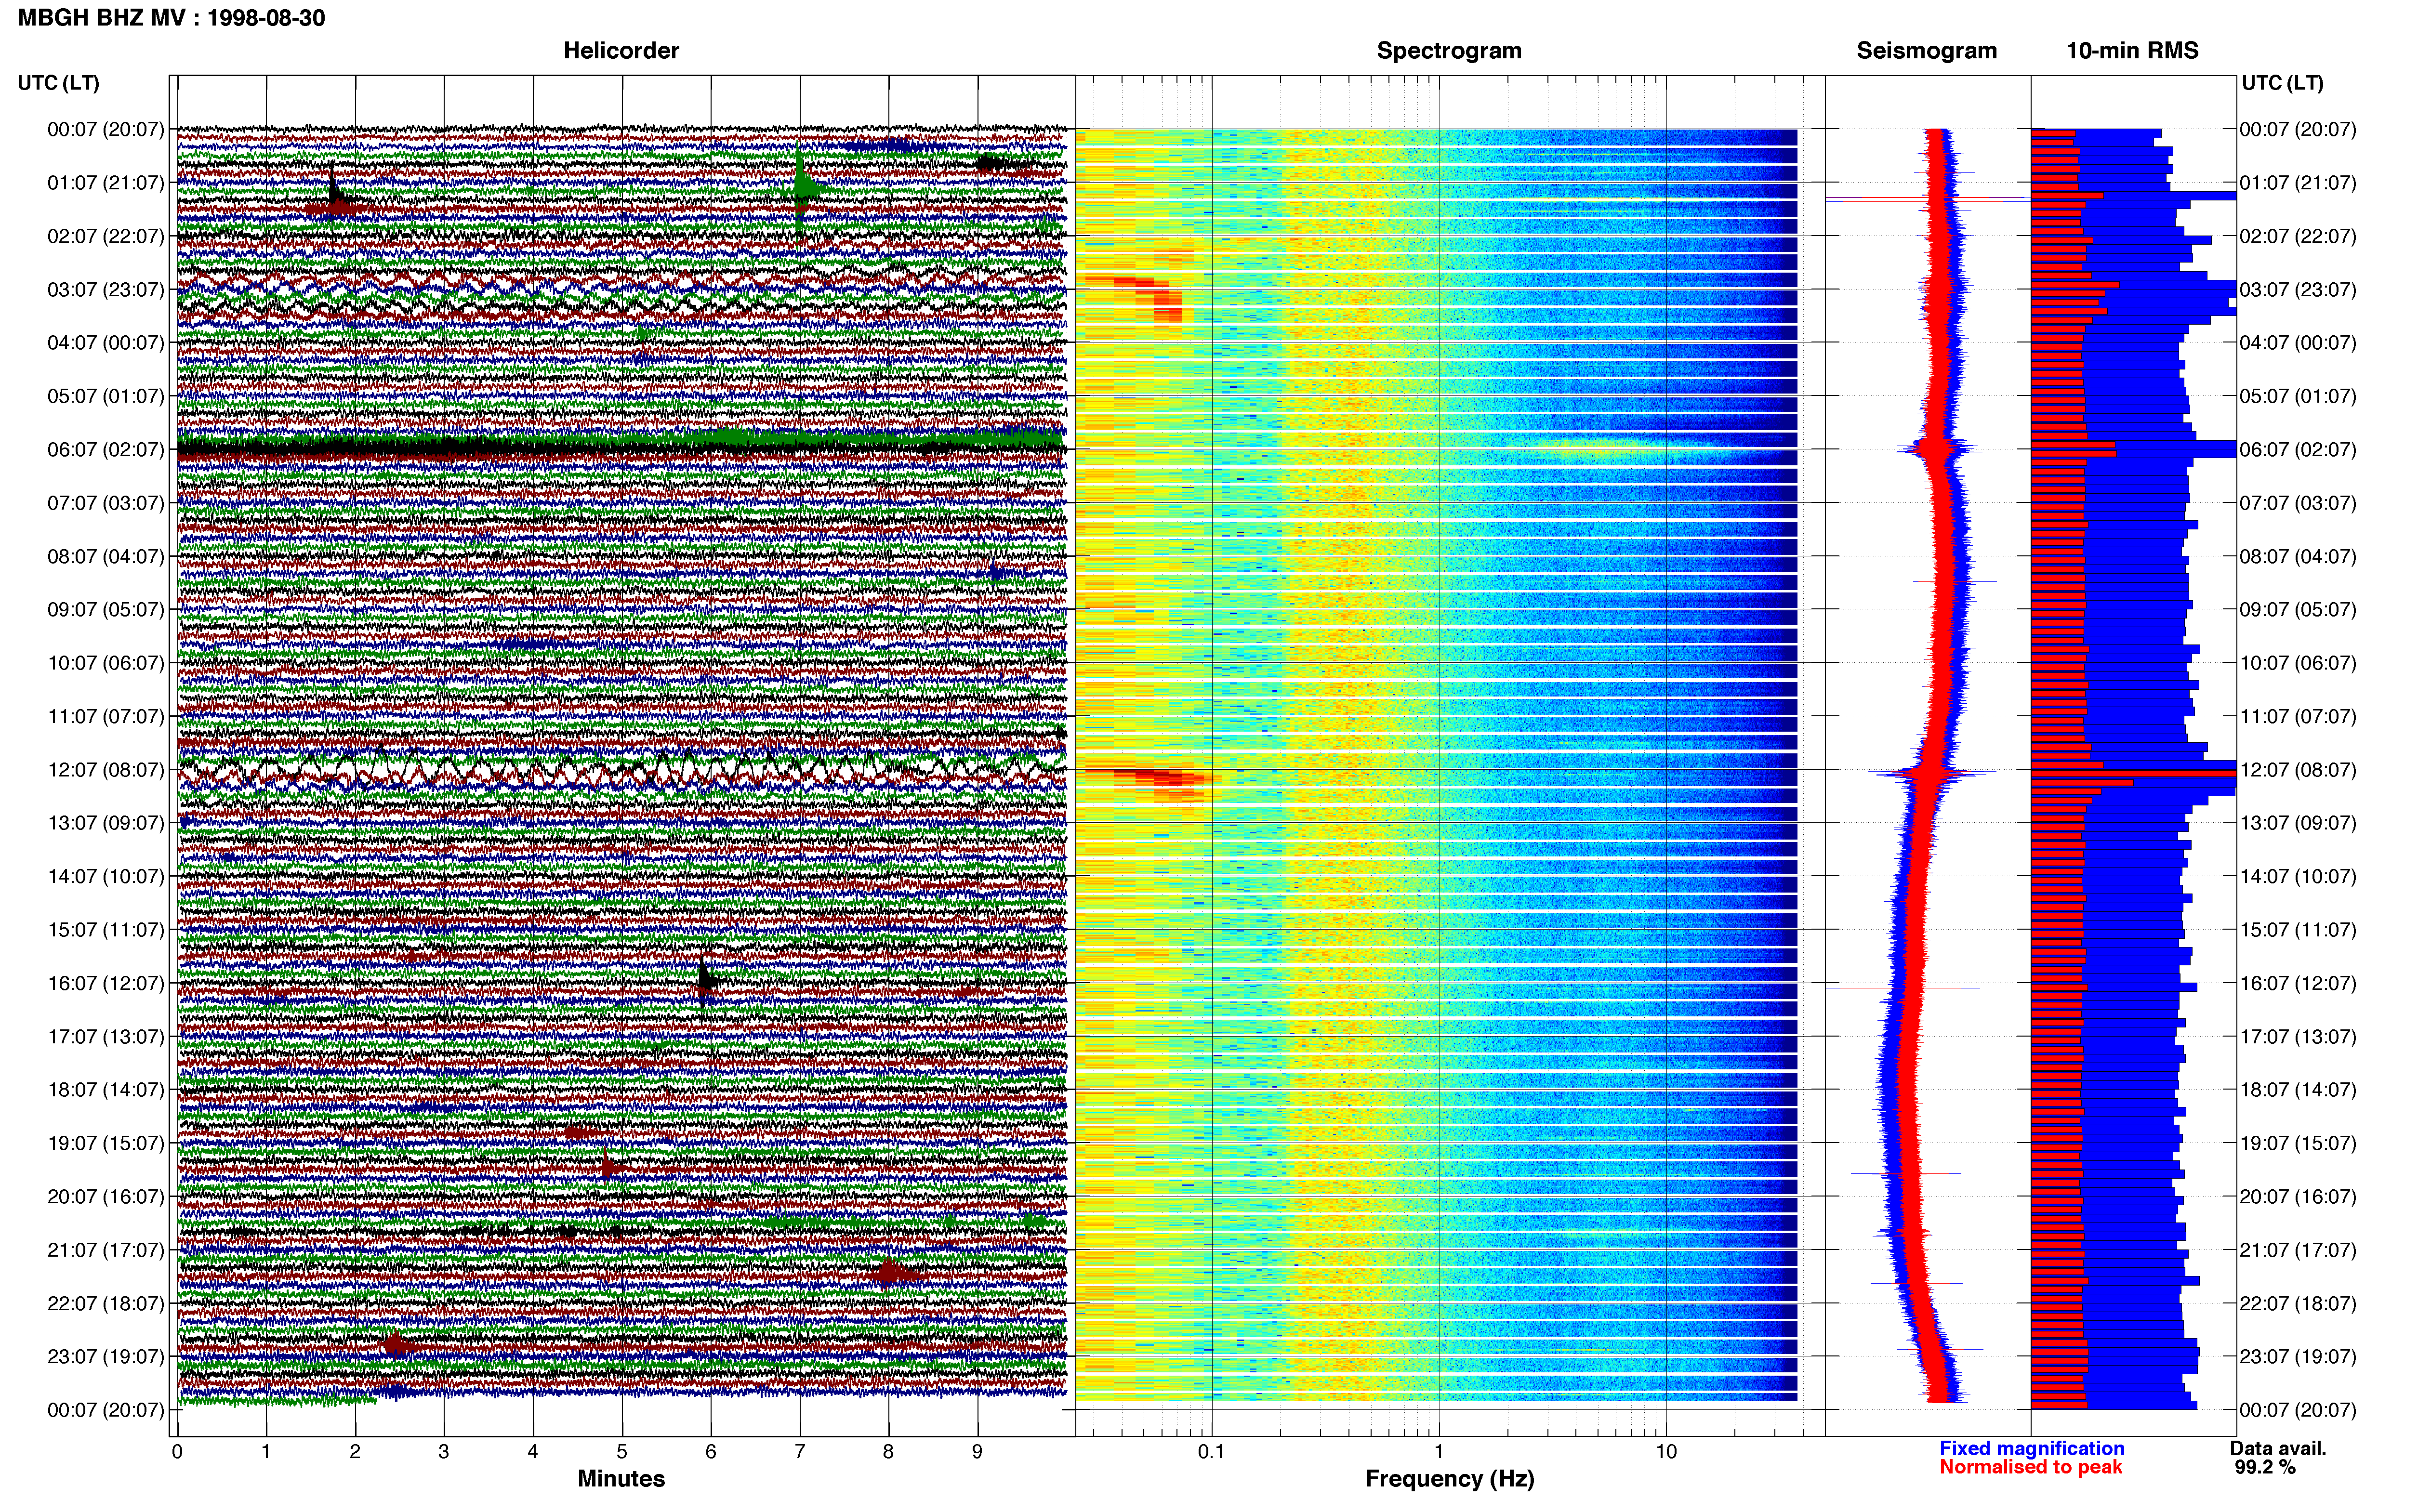Click the 'Frequency (Hz)' x-axis label
This screenshot has height=1512, width=2418.
coord(1449,1479)
